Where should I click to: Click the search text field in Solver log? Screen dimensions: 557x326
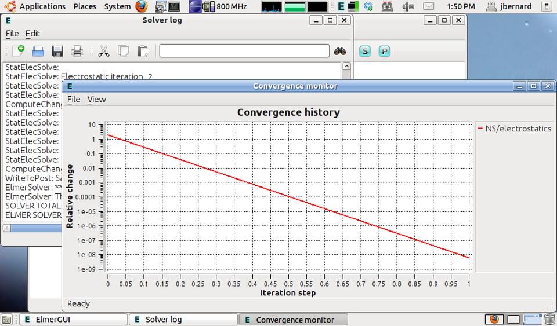(x=244, y=51)
